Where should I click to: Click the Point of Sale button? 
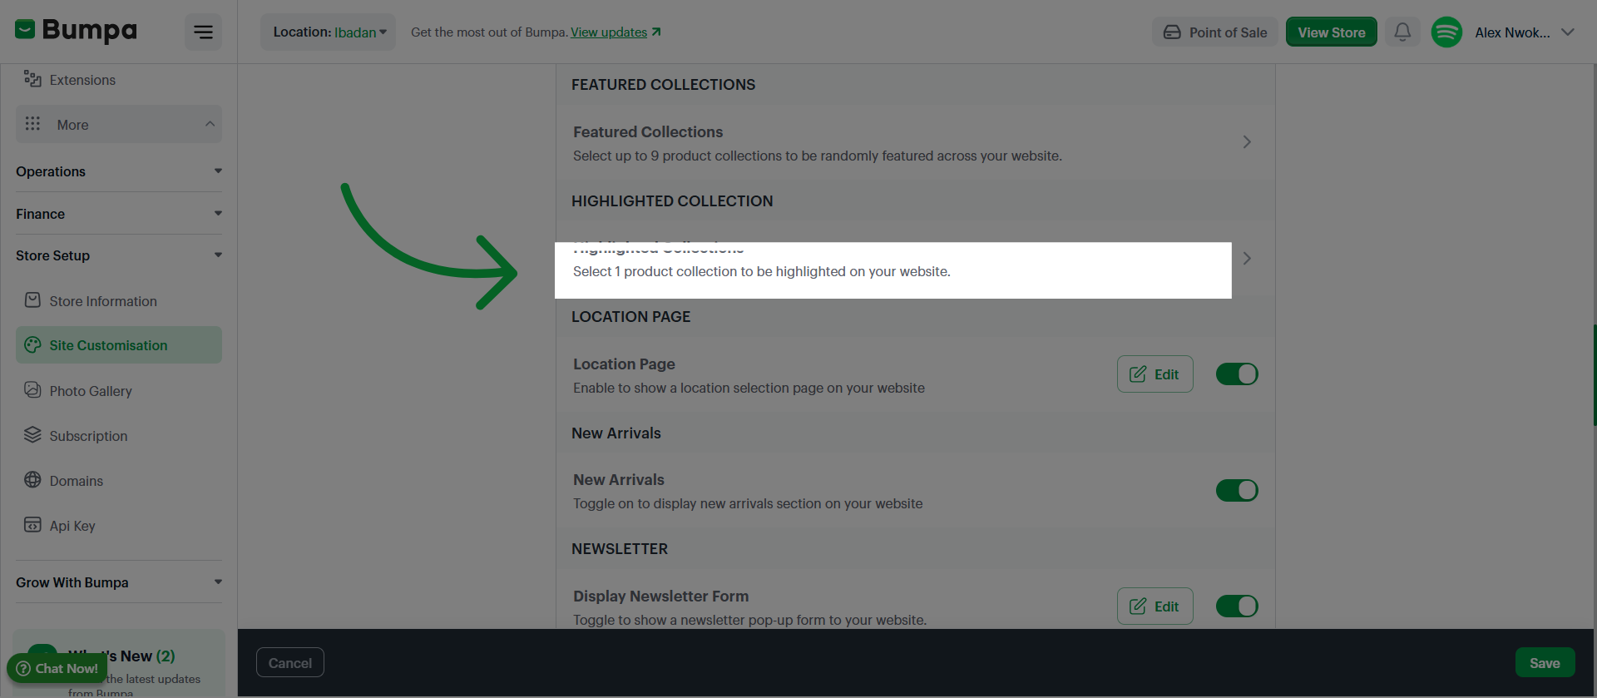pos(1215,32)
